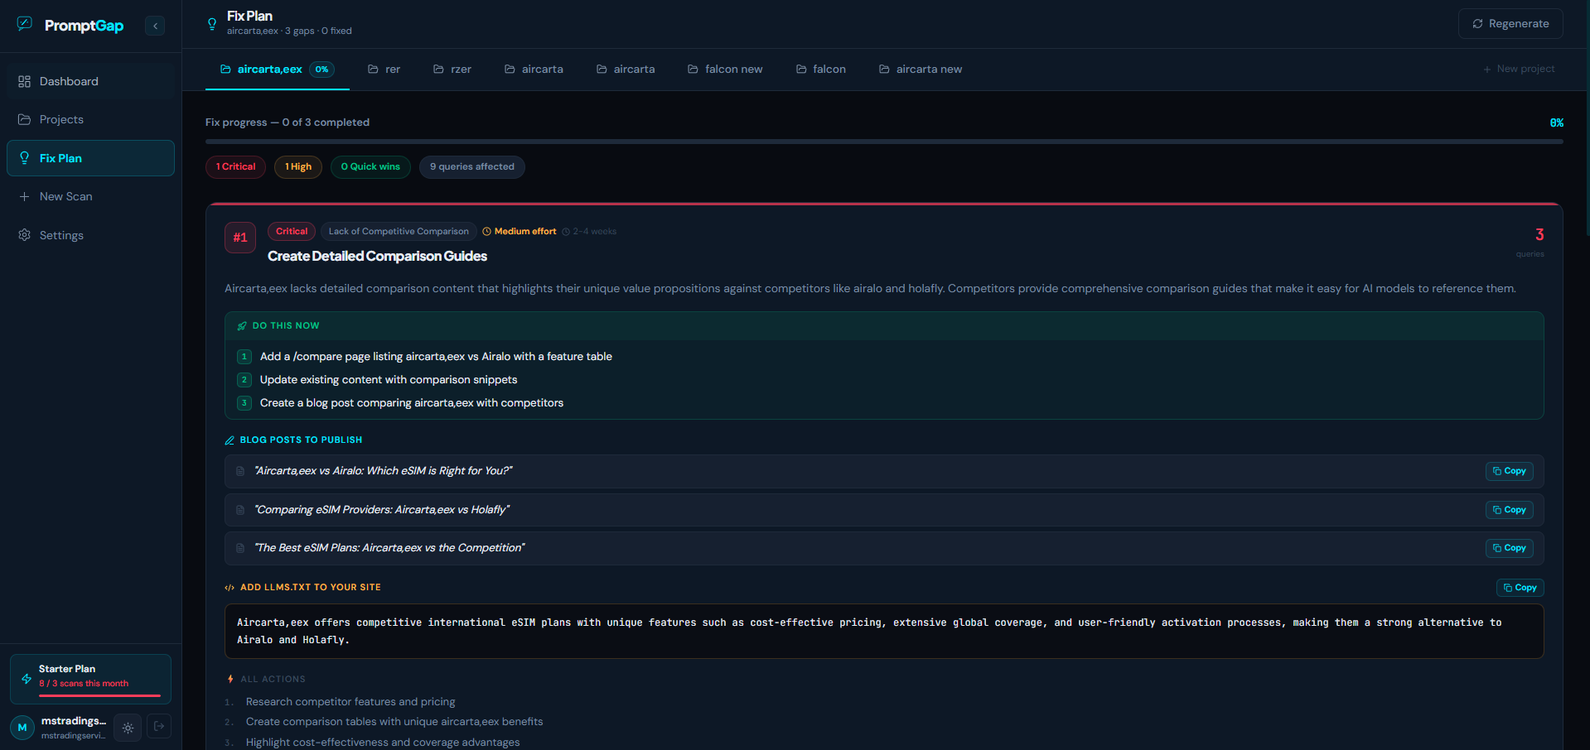Toggle the light/dark theme sun icon

128,728
